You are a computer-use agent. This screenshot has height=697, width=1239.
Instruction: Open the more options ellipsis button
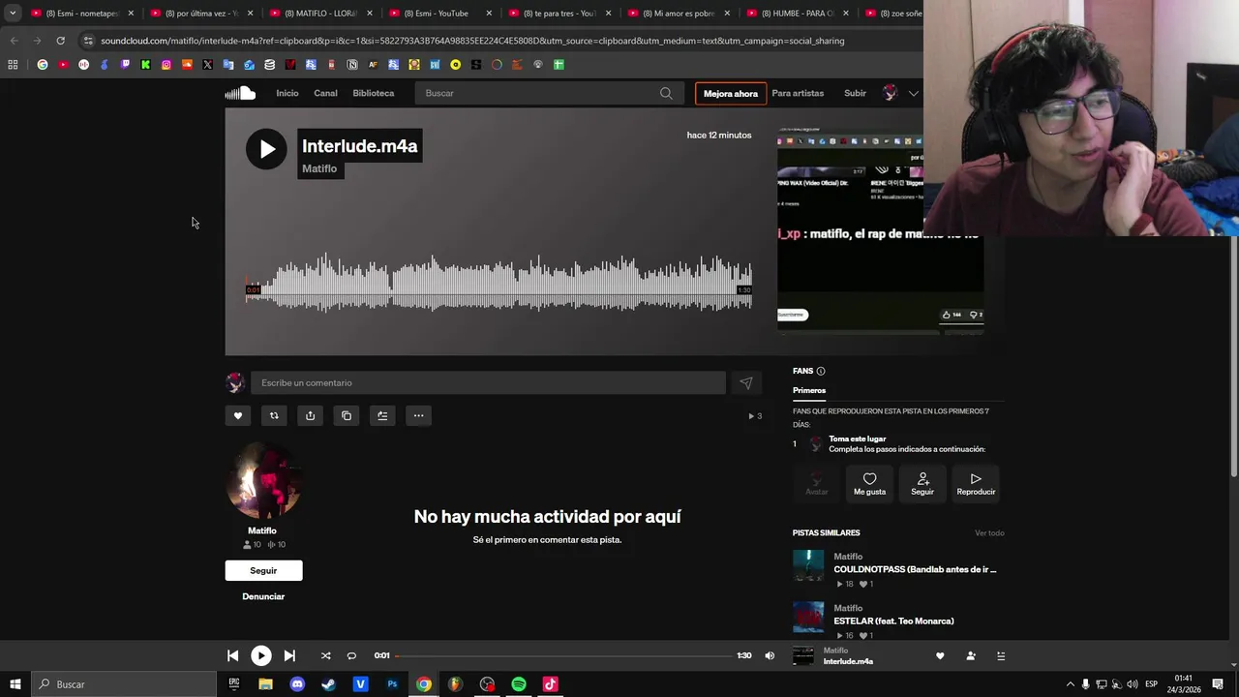click(418, 415)
